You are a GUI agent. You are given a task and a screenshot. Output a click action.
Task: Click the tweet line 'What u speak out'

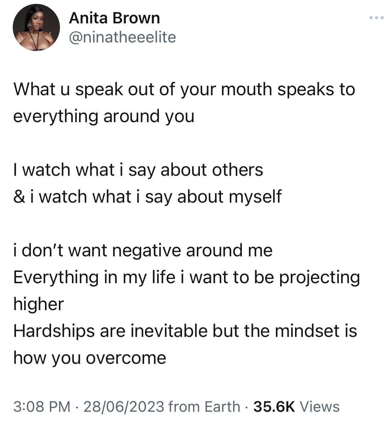click(184, 90)
